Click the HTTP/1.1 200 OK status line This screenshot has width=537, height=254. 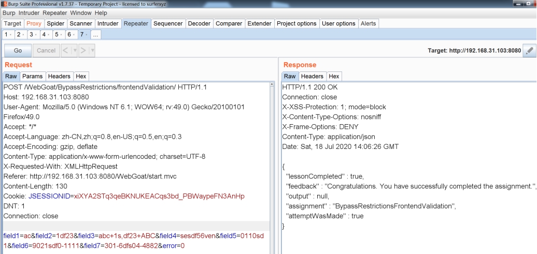(x=310, y=87)
